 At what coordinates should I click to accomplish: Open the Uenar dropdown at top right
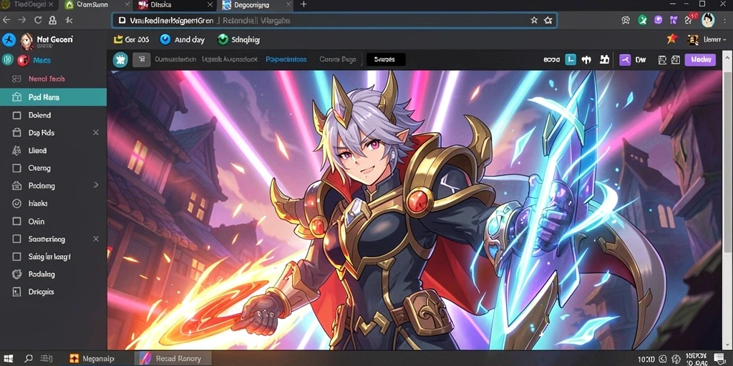(x=715, y=40)
